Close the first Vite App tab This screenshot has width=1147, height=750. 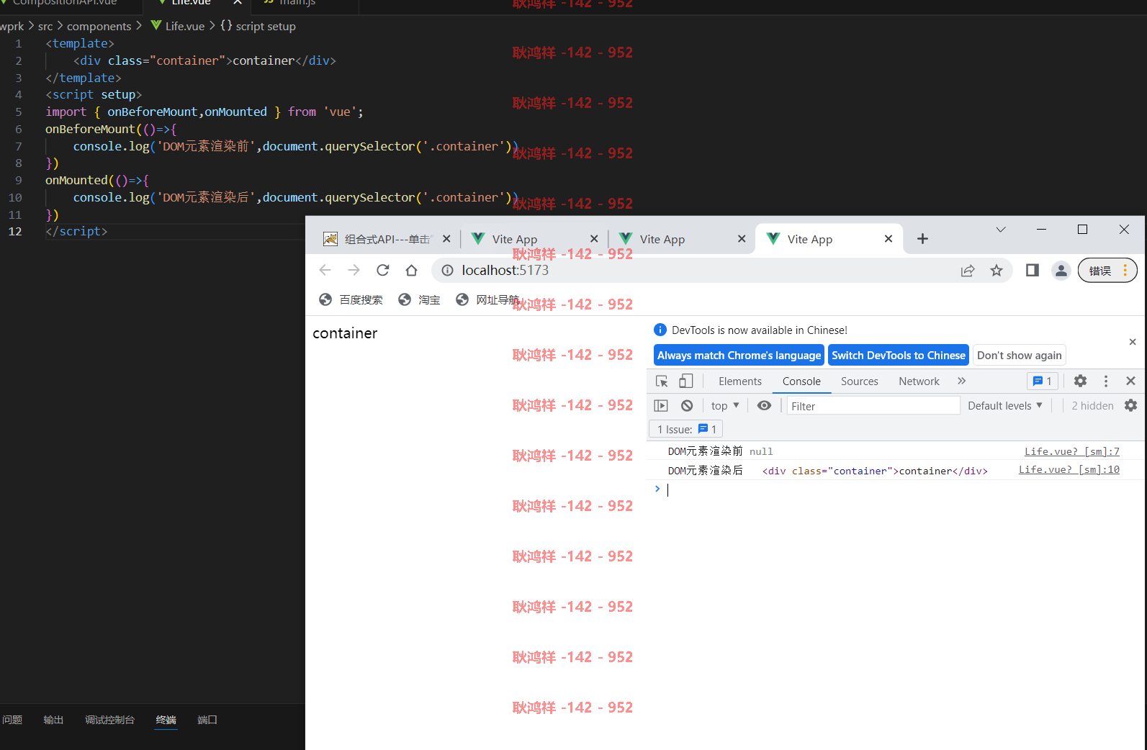point(594,239)
